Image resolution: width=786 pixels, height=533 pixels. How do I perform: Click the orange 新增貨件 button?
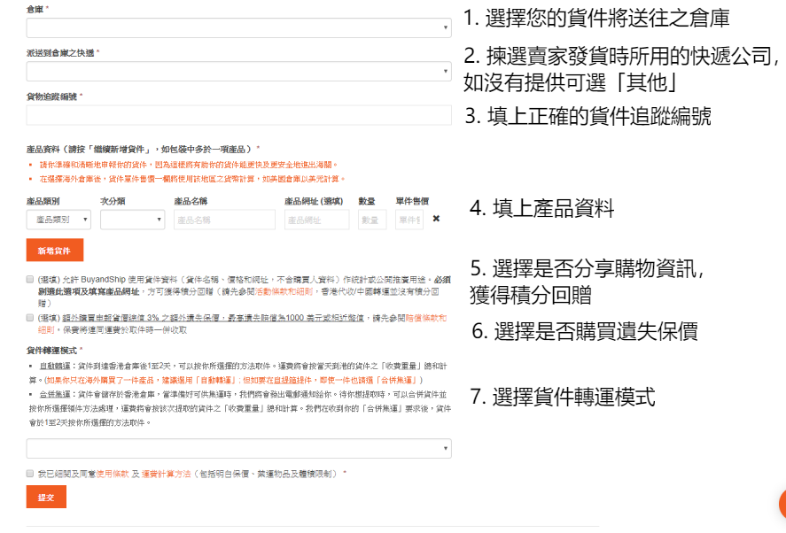pos(55,251)
